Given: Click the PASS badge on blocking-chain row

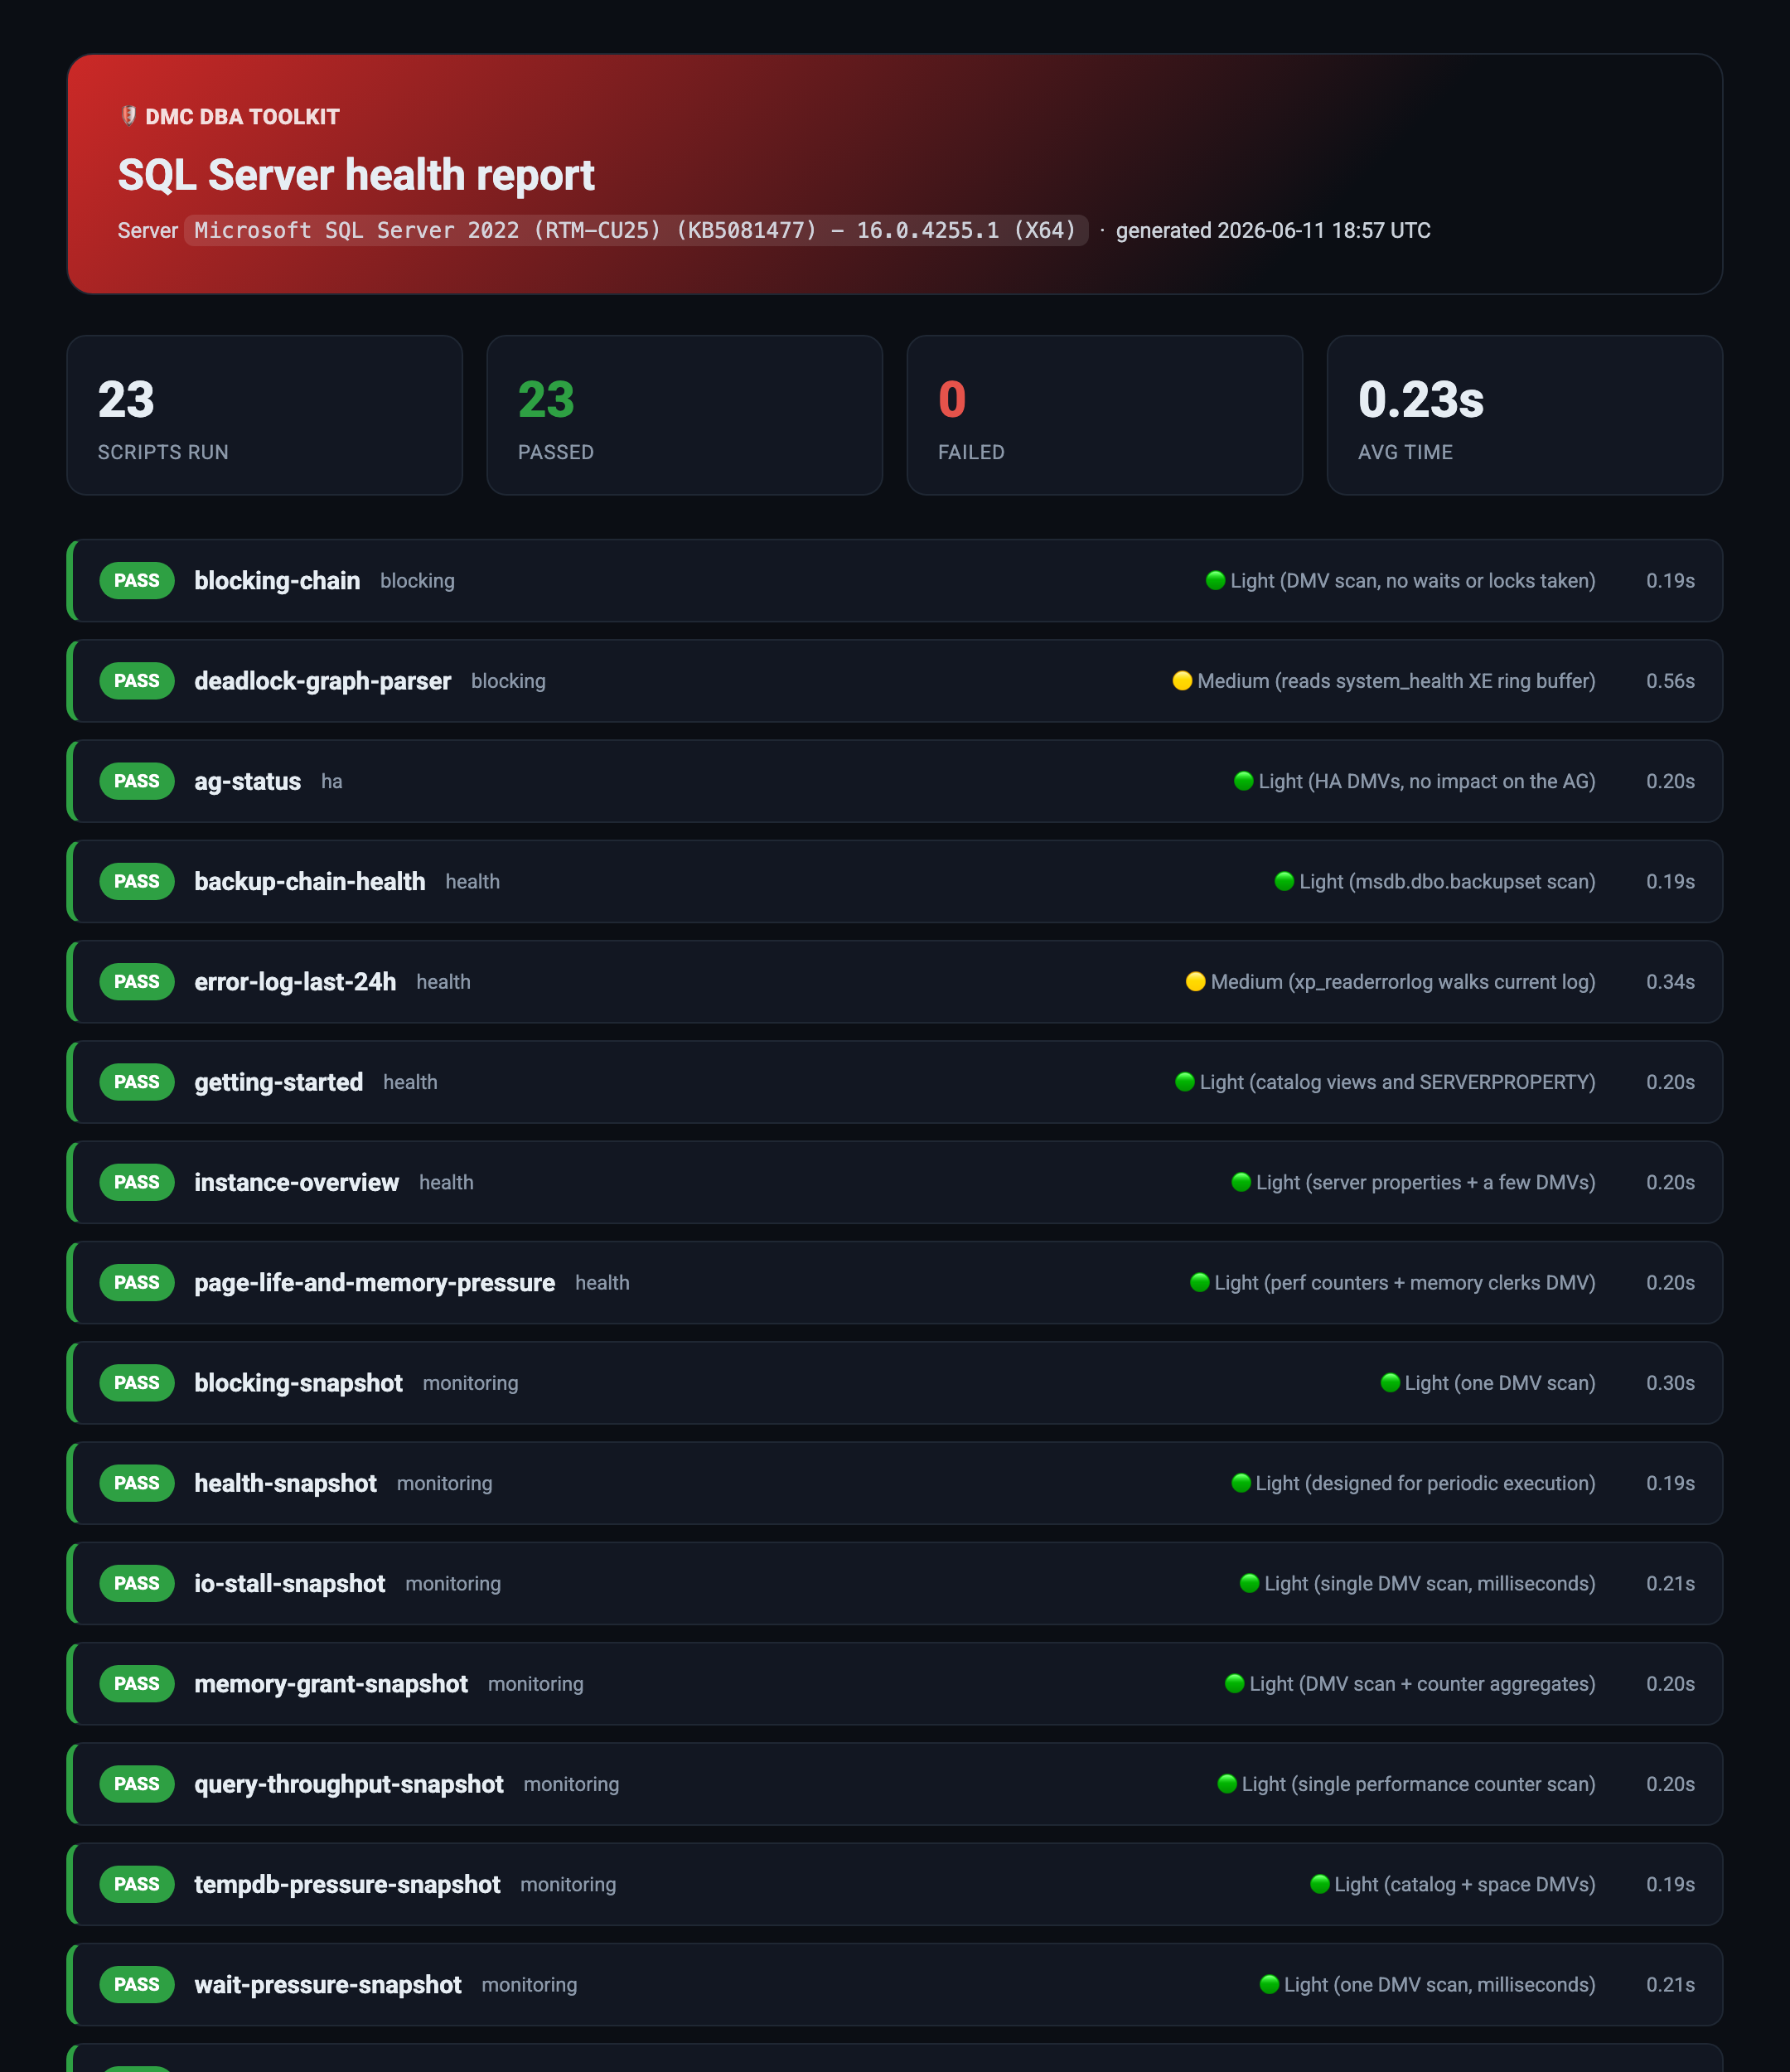Looking at the screenshot, I should coord(137,580).
